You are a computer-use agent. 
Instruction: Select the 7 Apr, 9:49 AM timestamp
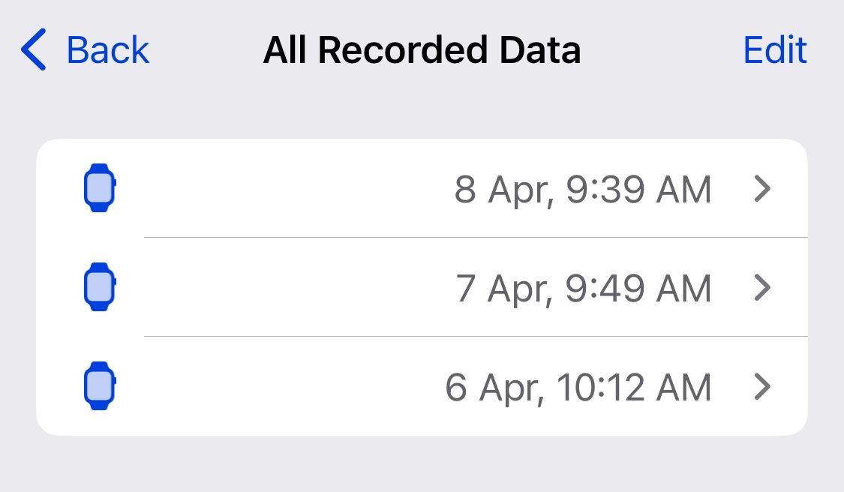[584, 289]
